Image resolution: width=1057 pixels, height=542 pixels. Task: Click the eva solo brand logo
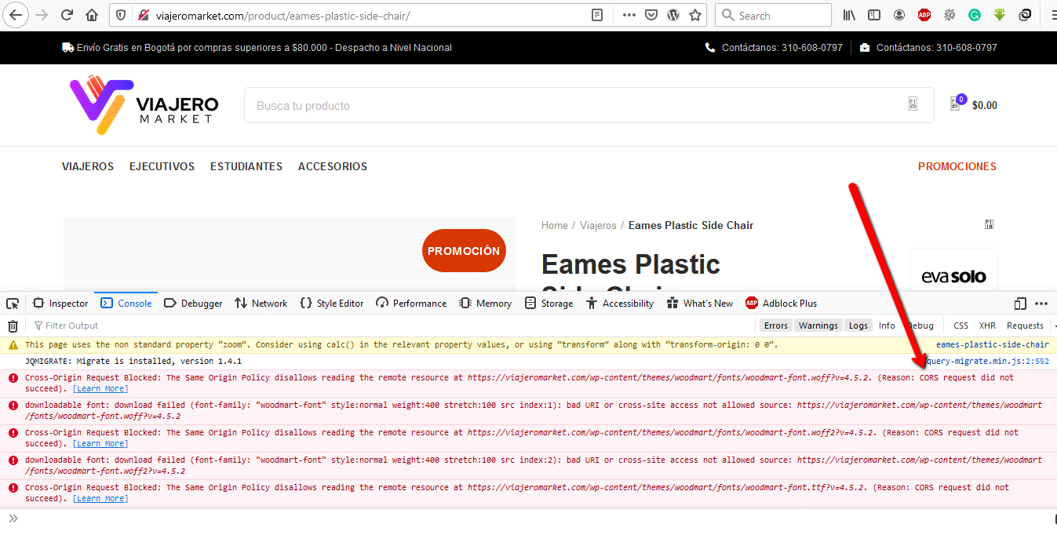(x=954, y=276)
